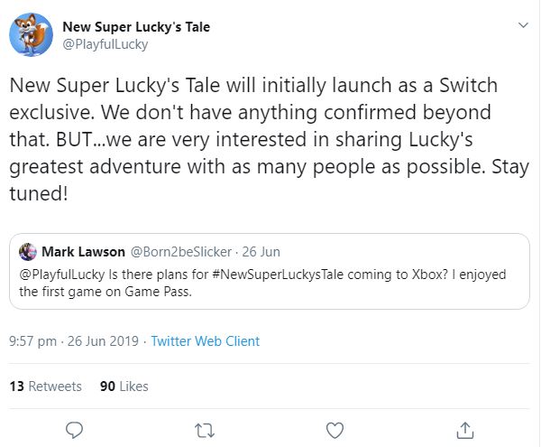Open the share tweet icon
This screenshot has width=541, height=447.
464,428
